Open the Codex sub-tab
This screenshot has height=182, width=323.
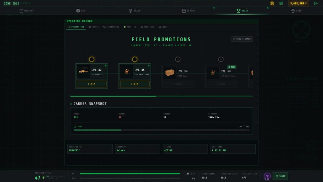coord(163,27)
